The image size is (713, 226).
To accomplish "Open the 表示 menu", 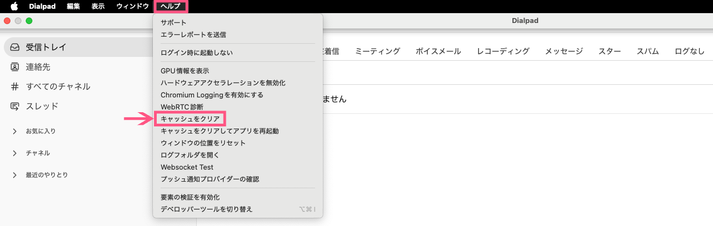I will click(x=98, y=7).
